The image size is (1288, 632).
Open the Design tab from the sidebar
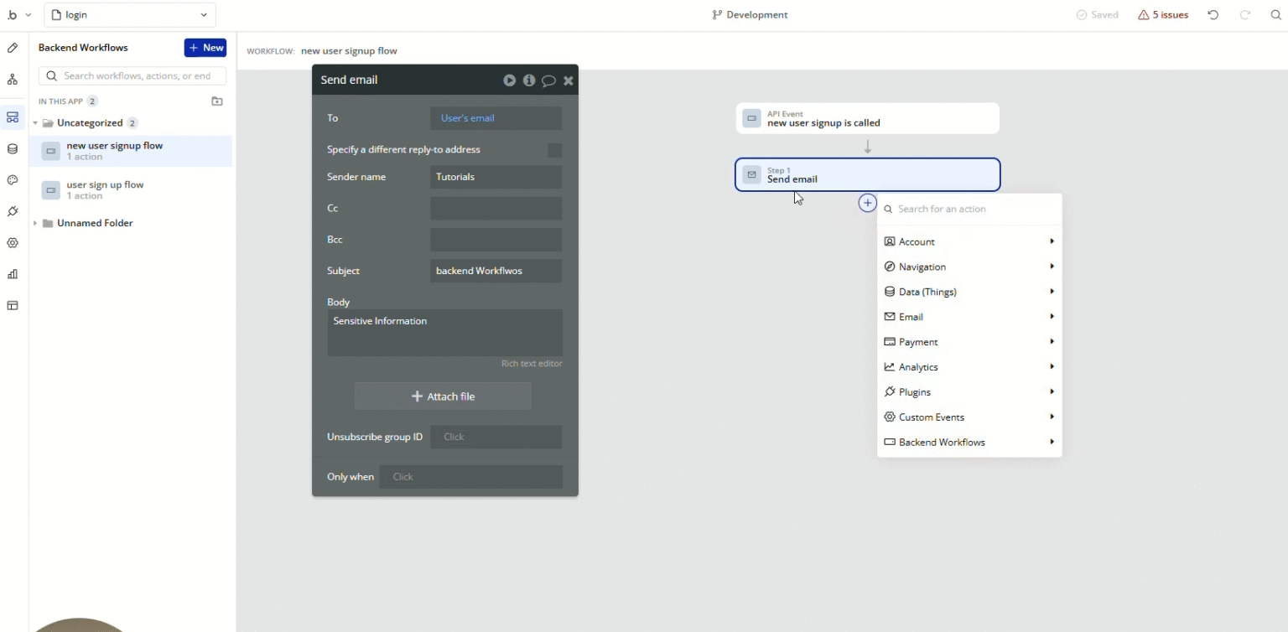point(13,48)
